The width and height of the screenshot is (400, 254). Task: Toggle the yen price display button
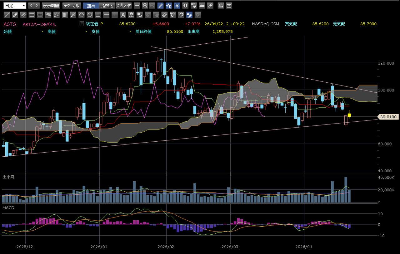click(x=177, y=6)
